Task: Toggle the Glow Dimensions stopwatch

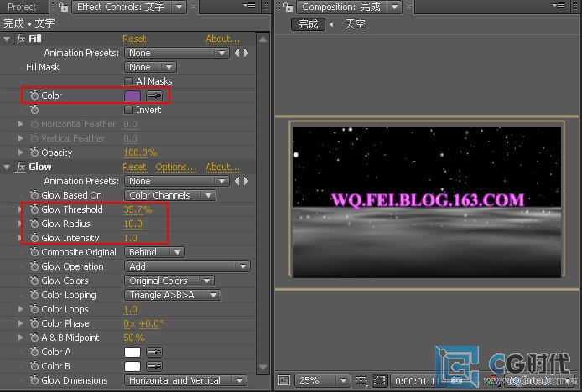Action: [x=34, y=380]
